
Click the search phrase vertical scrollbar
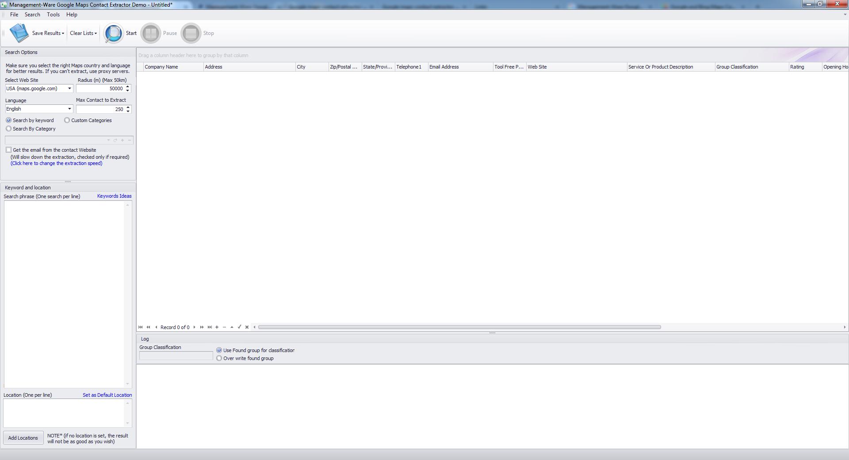(x=128, y=294)
